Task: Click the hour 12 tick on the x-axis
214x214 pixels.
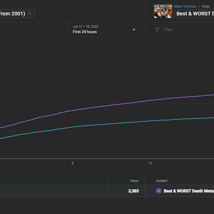Action: [150, 163]
